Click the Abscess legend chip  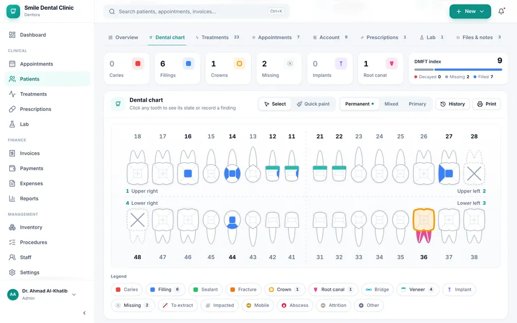point(295,305)
